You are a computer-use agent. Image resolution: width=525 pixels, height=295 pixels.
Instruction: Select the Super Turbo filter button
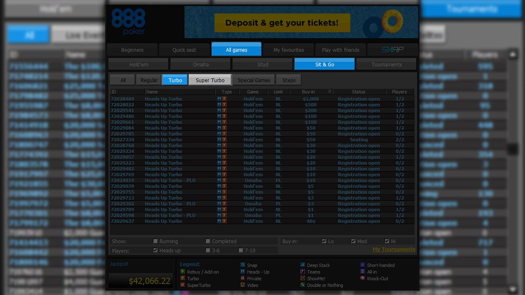click(210, 80)
